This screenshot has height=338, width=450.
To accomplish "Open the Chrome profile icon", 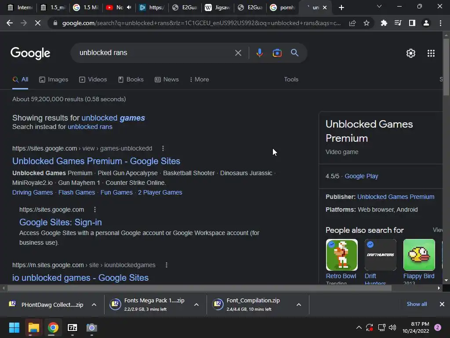I will (x=426, y=23).
